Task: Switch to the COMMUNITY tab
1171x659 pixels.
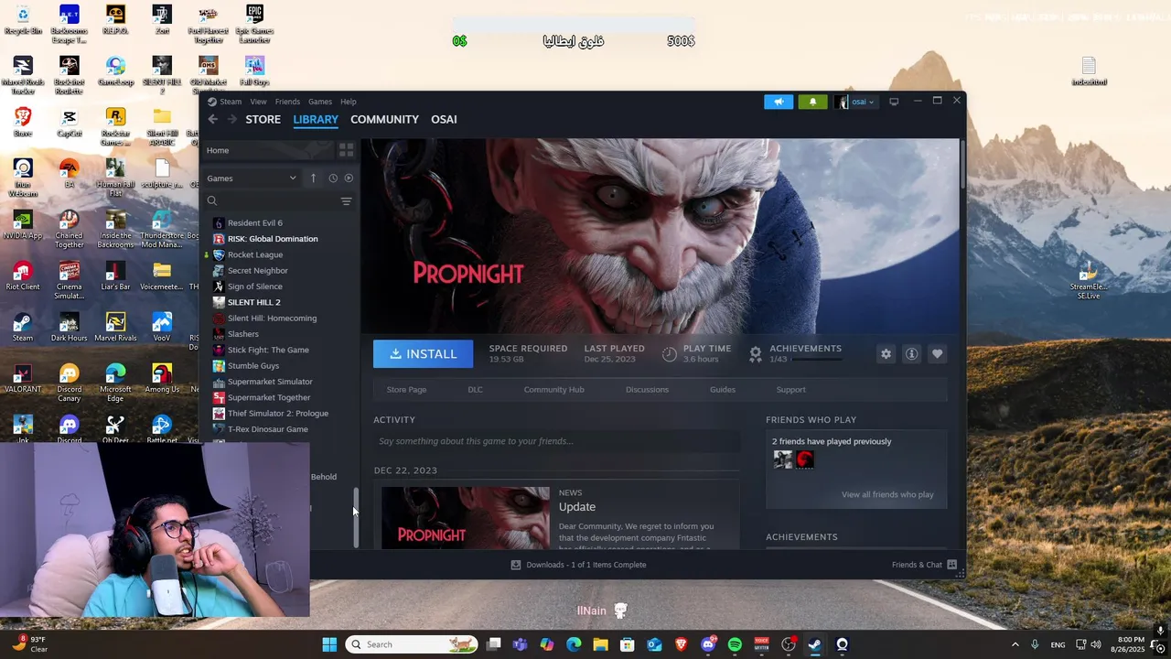Action: (x=384, y=119)
